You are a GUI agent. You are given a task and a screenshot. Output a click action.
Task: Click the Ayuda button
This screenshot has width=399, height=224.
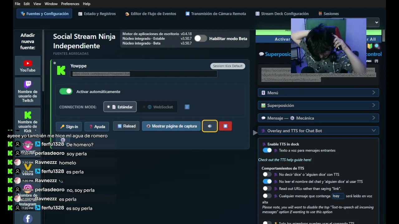(x=97, y=127)
